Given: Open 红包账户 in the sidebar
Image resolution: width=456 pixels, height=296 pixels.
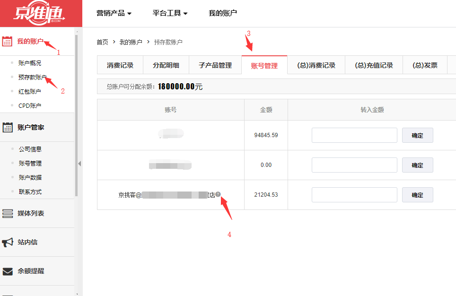Looking at the screenshot, I should [x=30, y=92].
